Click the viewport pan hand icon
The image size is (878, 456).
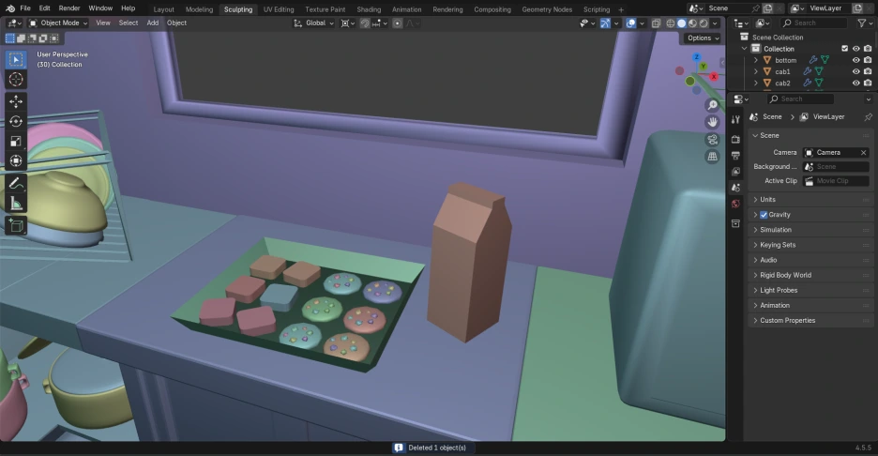712,122
